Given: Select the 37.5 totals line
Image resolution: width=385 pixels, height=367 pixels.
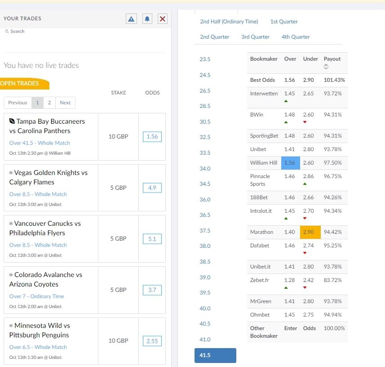Looking at the screenshot, I should click(x=205, y=231).
